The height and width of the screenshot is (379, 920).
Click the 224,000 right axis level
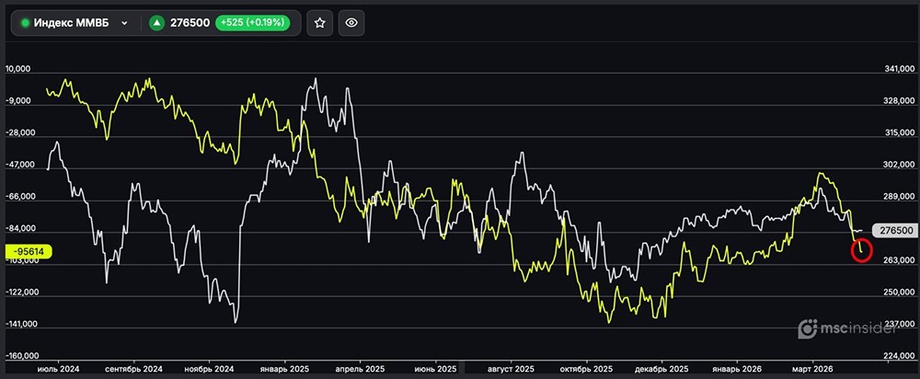pyautogui.click(x=898, y=356)
